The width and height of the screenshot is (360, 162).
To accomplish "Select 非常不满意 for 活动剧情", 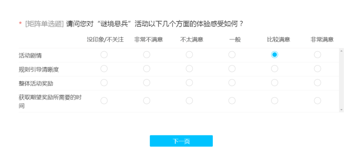I will (147, 55).
